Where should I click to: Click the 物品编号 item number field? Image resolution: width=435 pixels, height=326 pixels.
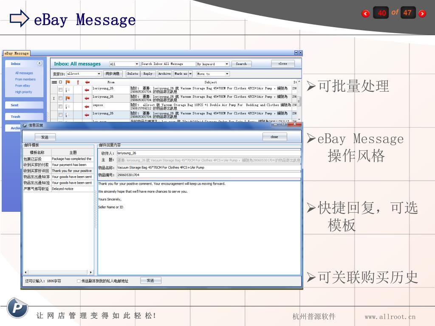(209, 175)
